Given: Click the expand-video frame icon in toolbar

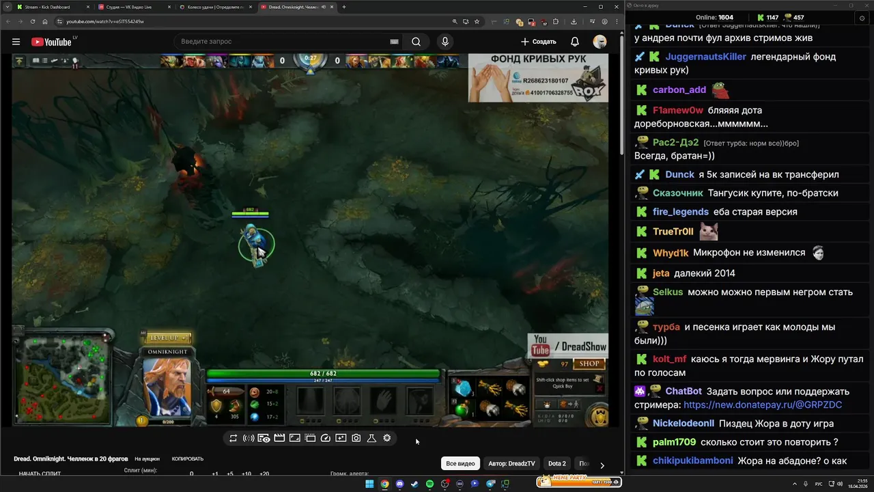Looking at the screenshot, I should (x=295, y=438).
